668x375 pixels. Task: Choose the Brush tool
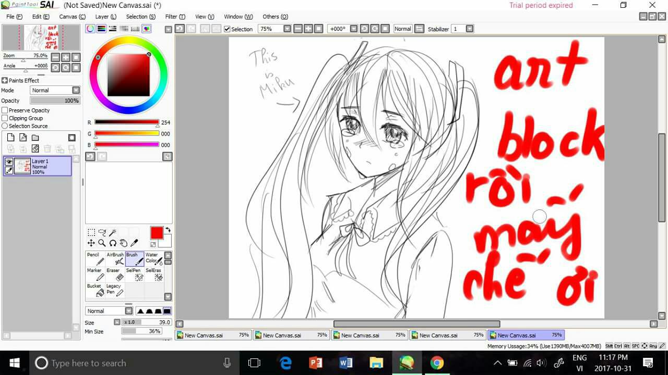135,259
